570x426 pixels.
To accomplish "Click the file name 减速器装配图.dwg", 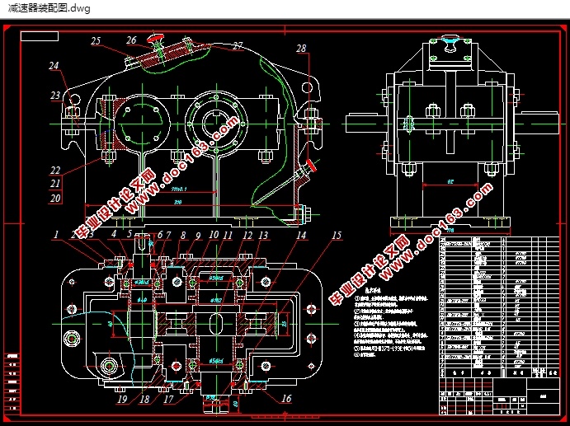I will [x=49, y=8].
